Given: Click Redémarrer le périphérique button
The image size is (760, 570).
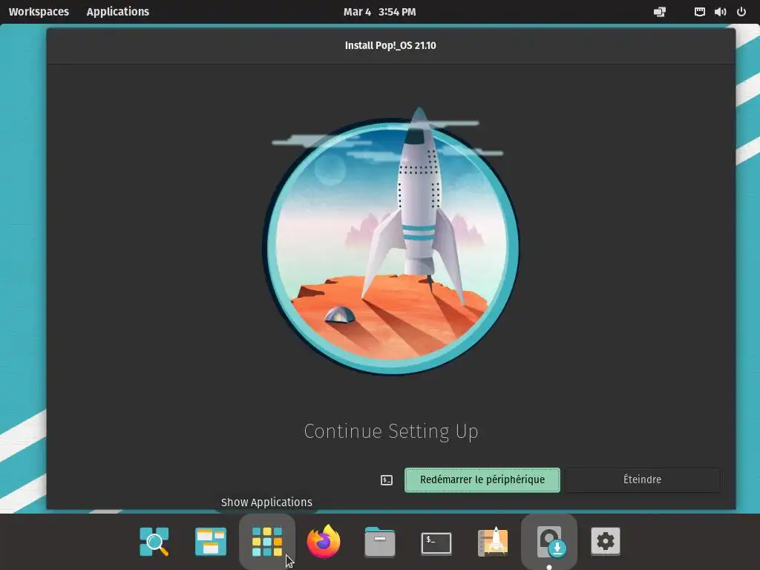Looking at the screenshot, I should click(x=482, y=480).
